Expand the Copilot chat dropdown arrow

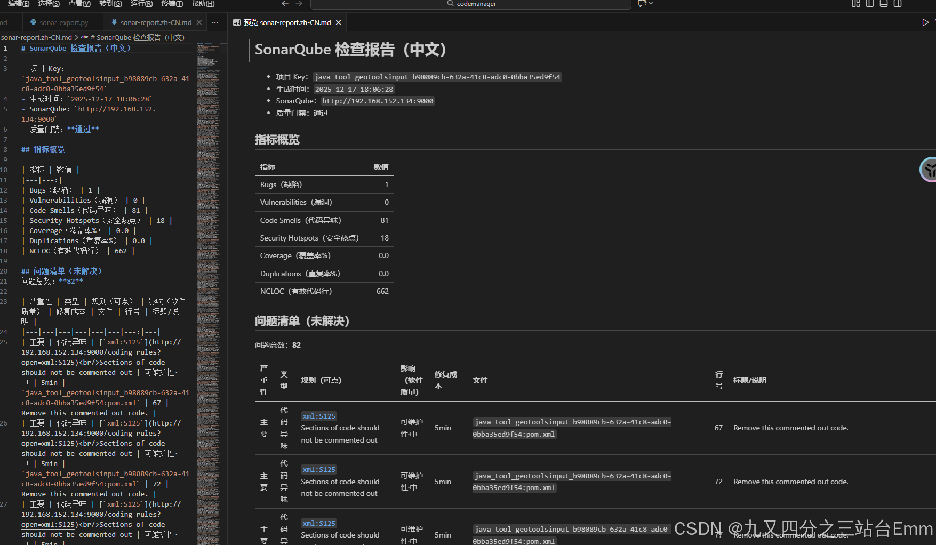tap(651, 3)
